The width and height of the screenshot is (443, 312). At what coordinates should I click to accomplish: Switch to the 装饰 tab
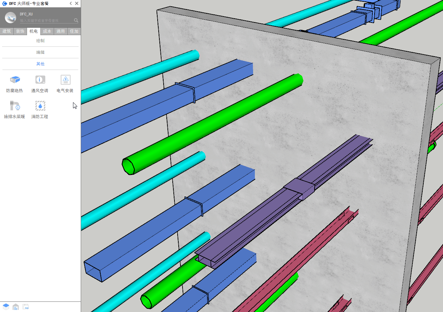tap(20, 31)
